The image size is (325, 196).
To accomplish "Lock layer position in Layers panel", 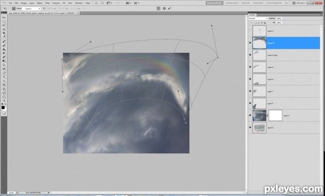I will (262, 23).
